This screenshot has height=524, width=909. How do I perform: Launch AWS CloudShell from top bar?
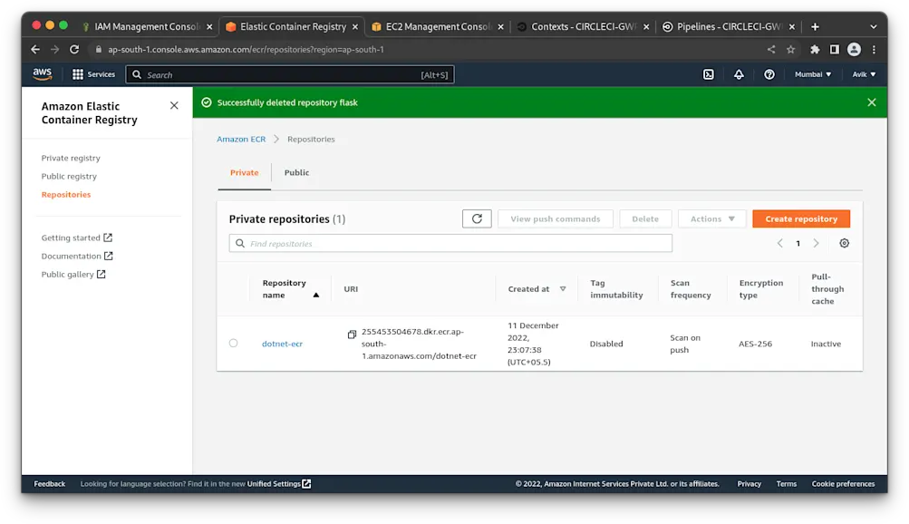[x=709, y=74]
